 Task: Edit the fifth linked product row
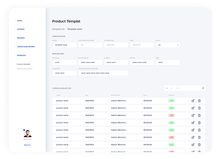(193, 130)
